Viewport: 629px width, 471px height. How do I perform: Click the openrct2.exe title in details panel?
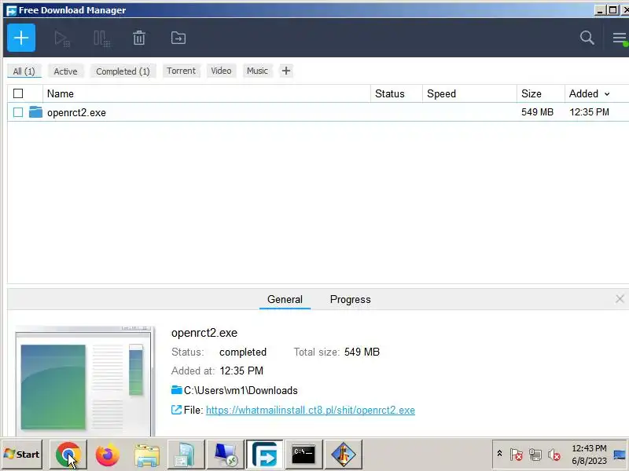pos(204,333)
